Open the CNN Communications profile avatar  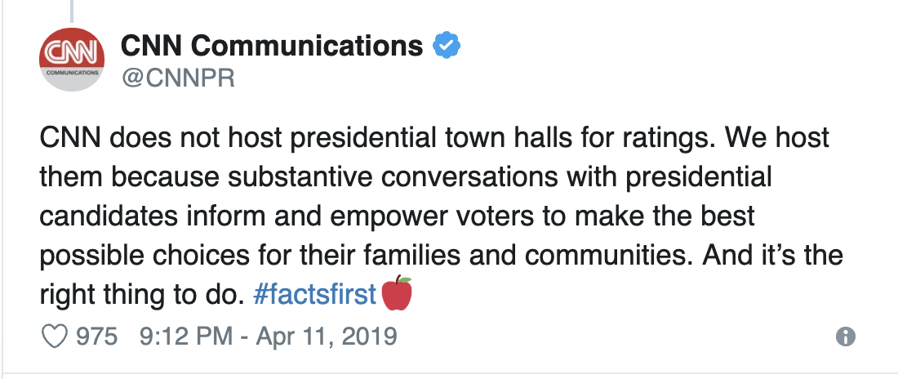(x=73, y=60)
